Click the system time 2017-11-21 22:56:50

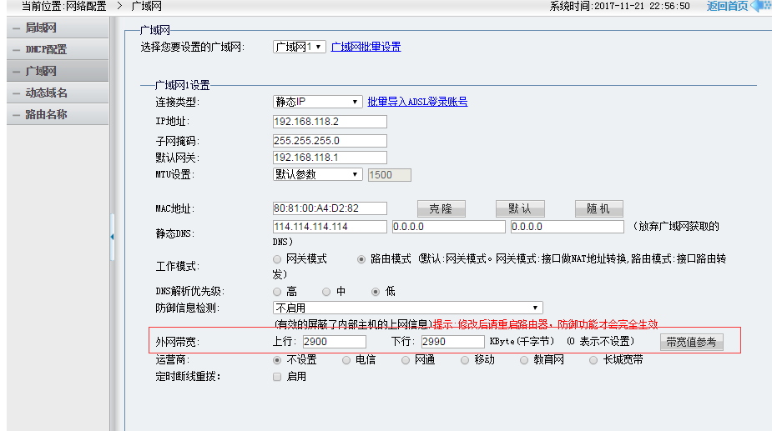click(642, 6)
